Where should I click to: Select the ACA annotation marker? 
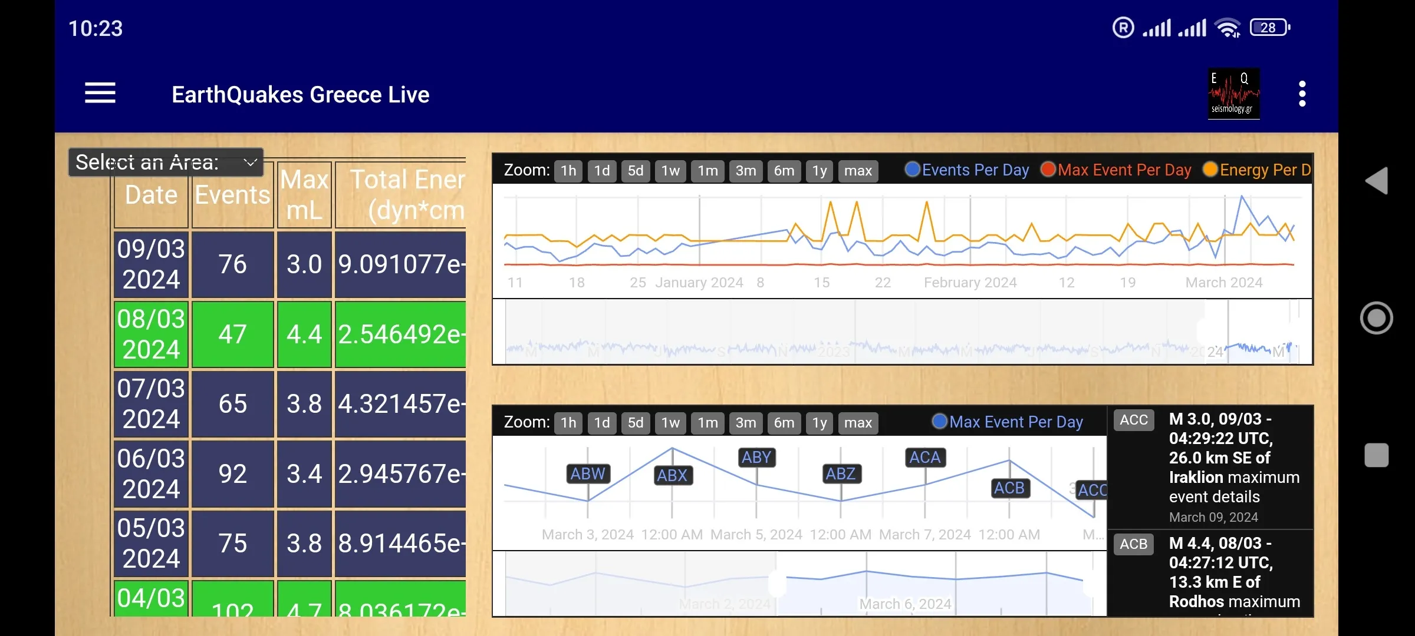click(x=924, y=457)
